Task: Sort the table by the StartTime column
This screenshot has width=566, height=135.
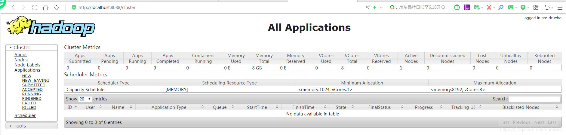Action: [x=257, y=107]
